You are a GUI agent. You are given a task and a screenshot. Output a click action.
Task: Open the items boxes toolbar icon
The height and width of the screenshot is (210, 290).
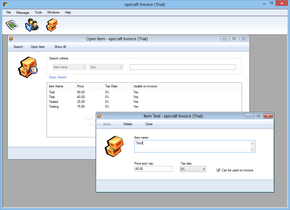pos(52,25)
